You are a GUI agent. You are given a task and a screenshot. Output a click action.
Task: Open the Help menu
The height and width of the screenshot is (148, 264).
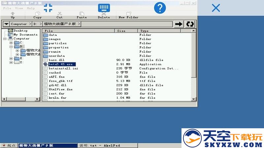(31, 8)
